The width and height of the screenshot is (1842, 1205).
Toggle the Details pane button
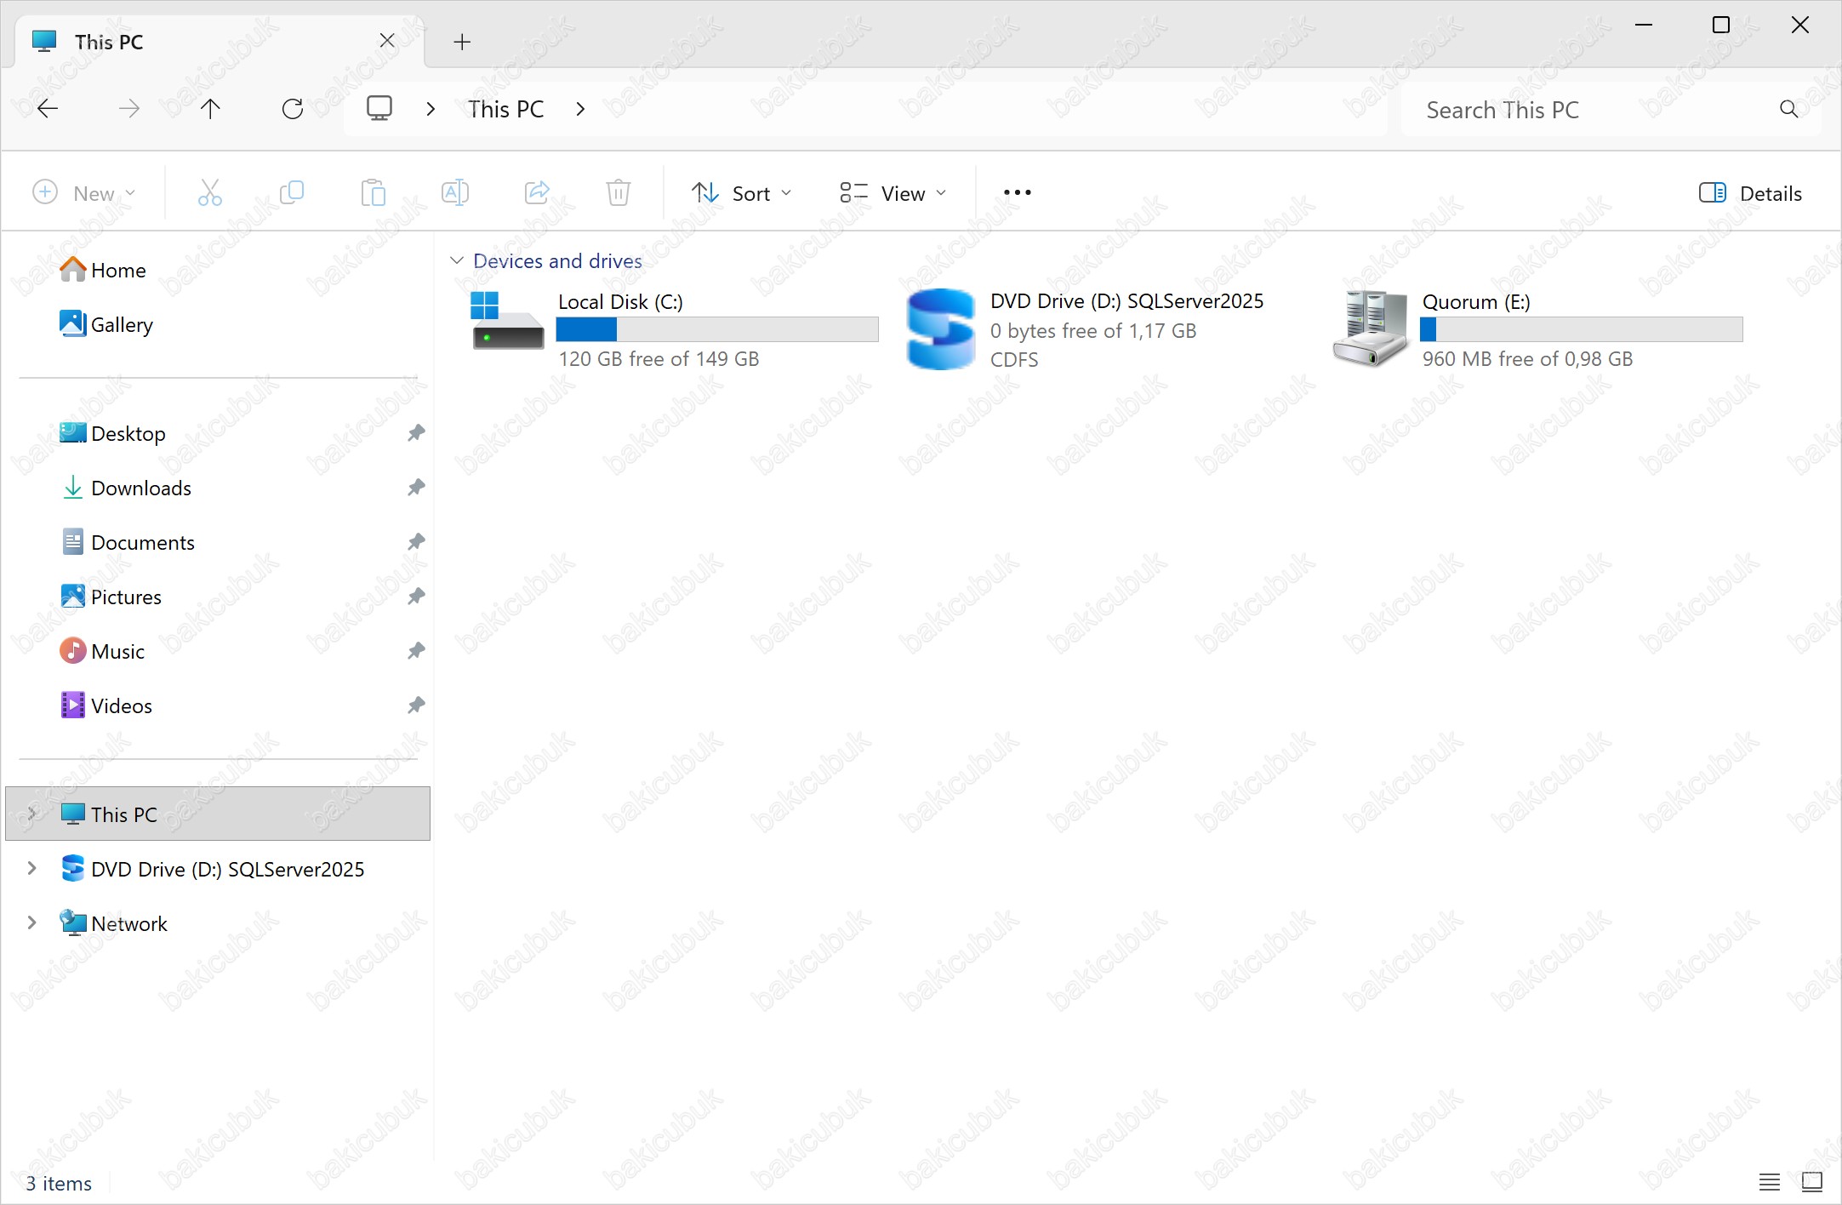[x=1749, y=193]
